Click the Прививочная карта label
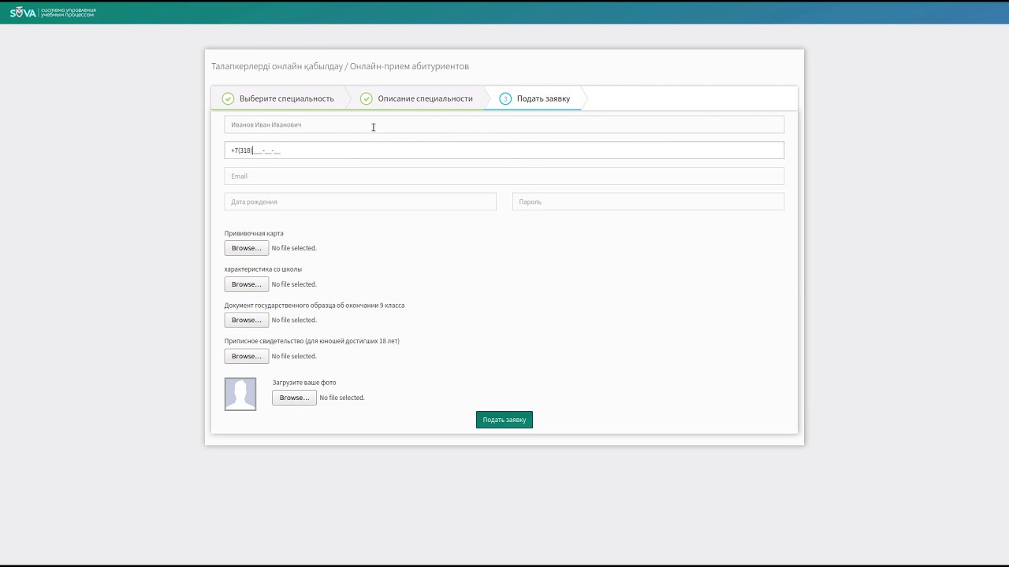Image resolution: width=1009 pixels, height=567 pixels. tap(254, 234)
